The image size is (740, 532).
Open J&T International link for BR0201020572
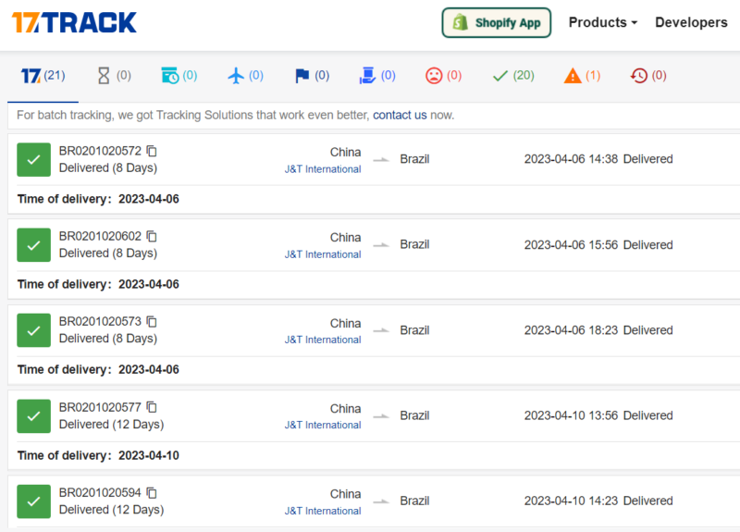point(323,169)
